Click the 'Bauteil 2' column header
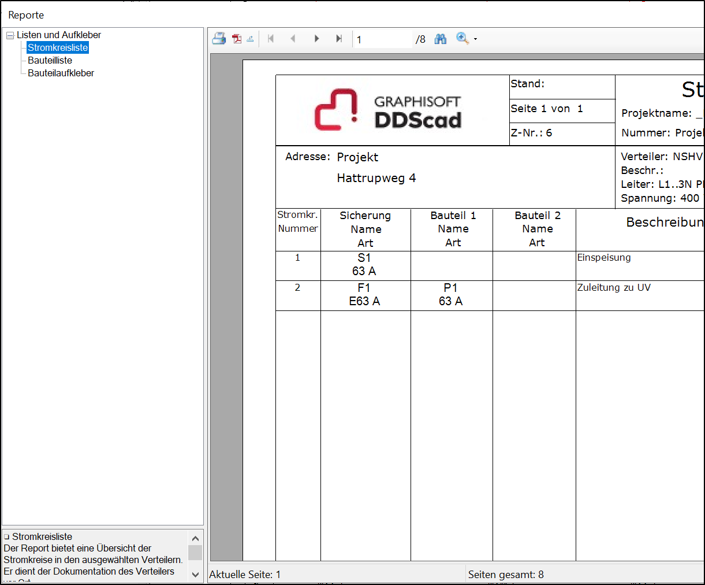Image resolution: width=705 pixels, height=585 pixels. (538, 229)
